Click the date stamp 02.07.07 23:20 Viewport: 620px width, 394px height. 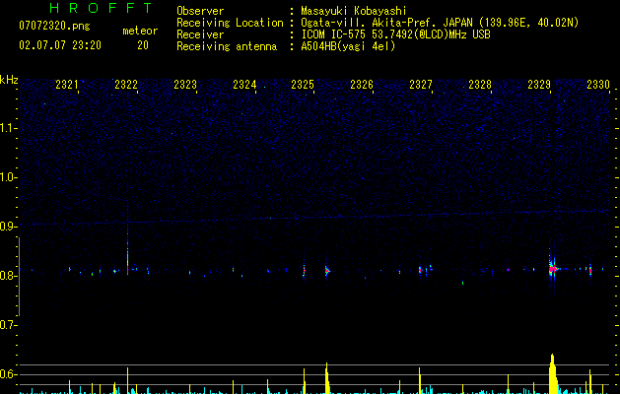coord(60,45)
